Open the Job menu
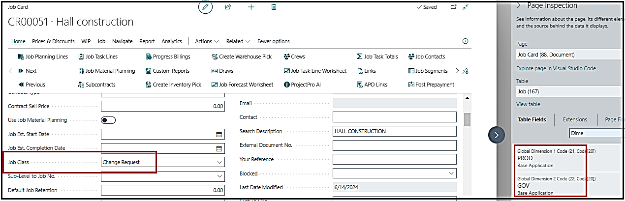Screen dimensions: 625x201 click(x=101, y=41)
